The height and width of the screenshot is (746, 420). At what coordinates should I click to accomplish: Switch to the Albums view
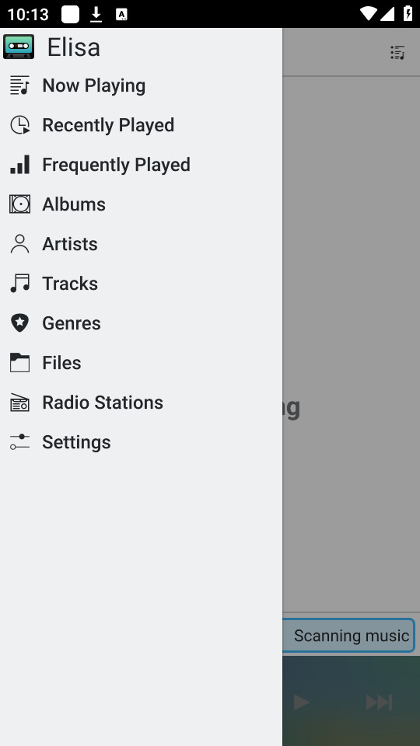pos(141,204)
